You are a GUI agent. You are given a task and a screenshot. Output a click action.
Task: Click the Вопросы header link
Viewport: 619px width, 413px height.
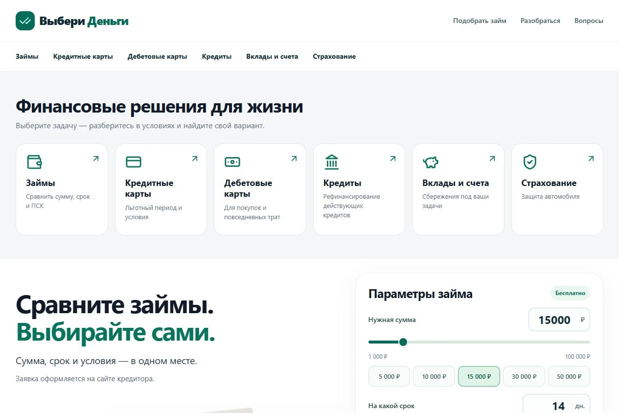[589, 21]
